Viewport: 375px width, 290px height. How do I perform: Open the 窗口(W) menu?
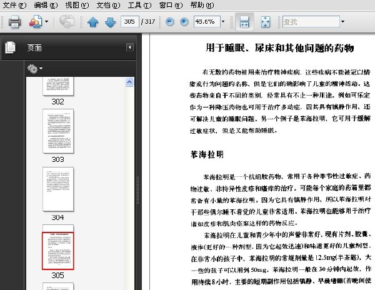pos(171,5)
